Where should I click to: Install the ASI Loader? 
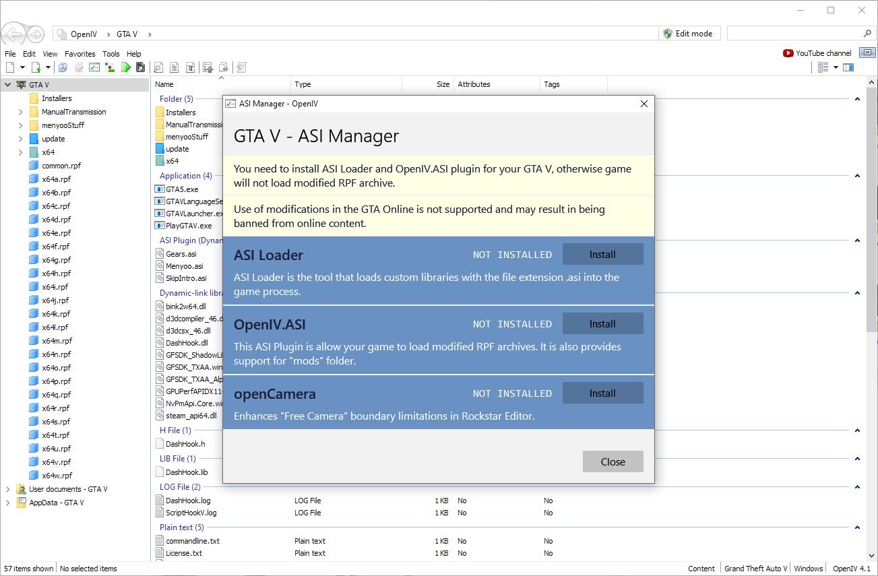click(x=602, y=254)
